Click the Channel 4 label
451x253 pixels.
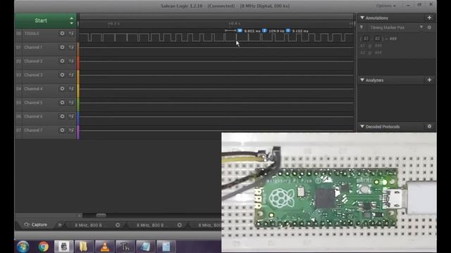point(33,89)
